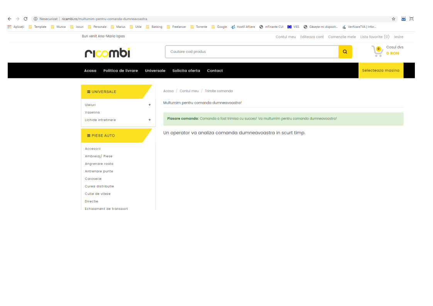Viewport: 433px width, 306px height.
Task: Open the Utile bookmarks folder
Action: pyautogui.click(x=135, y=27)
